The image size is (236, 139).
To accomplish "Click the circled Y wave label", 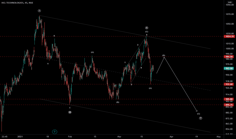I will pos(201,118).
